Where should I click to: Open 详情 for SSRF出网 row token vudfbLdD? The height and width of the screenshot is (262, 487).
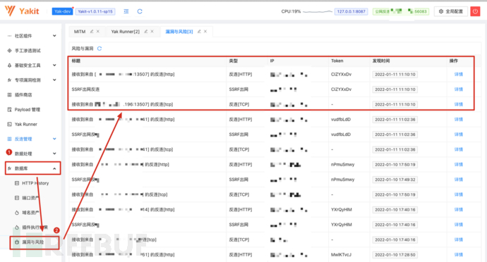459,135
